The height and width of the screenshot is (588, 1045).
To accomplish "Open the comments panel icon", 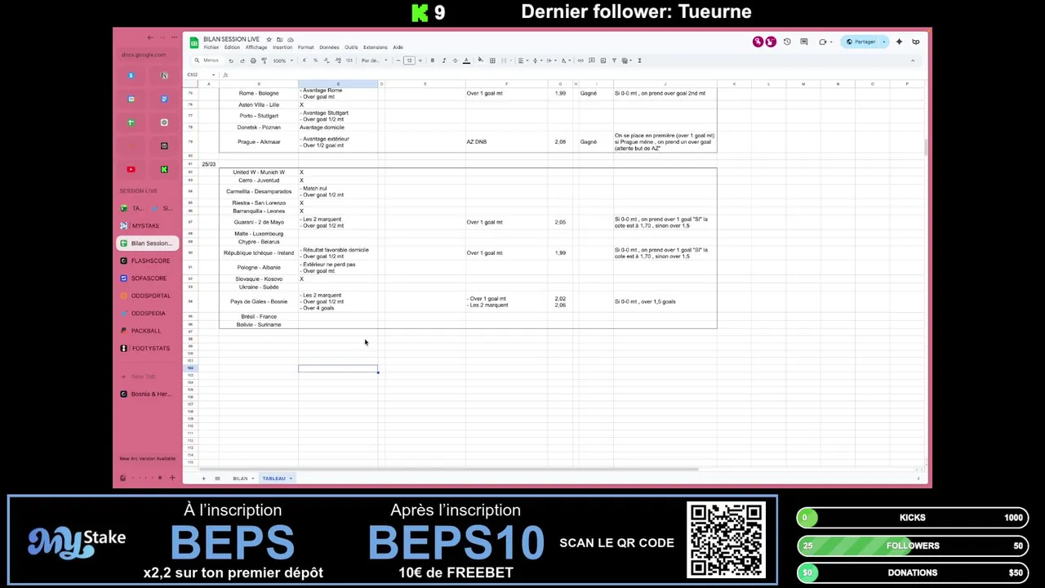I will (803, 42).
